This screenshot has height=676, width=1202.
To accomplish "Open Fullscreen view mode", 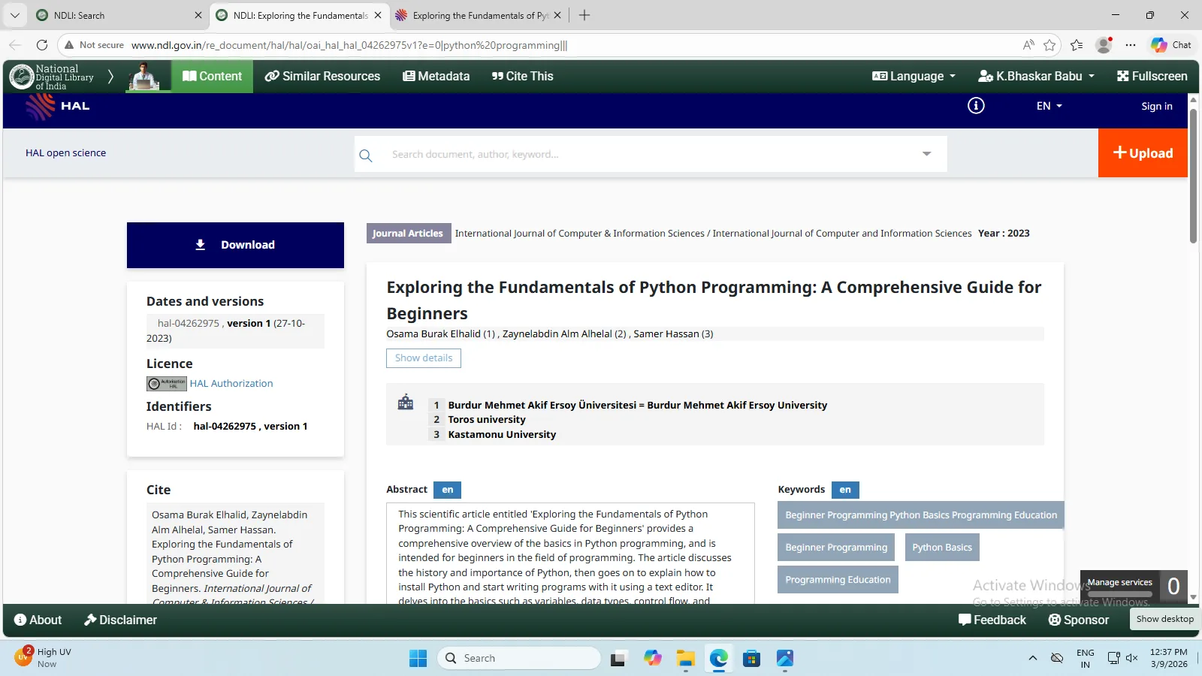I will pos(1152,76).
